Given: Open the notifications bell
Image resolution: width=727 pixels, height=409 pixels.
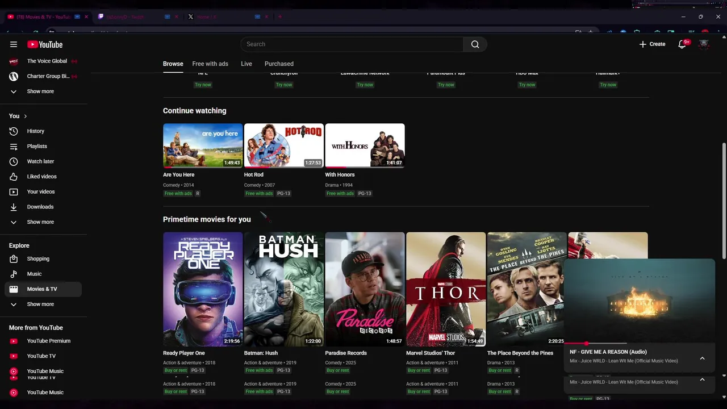Looking at the screenshot, I should (x=683, y=44).
